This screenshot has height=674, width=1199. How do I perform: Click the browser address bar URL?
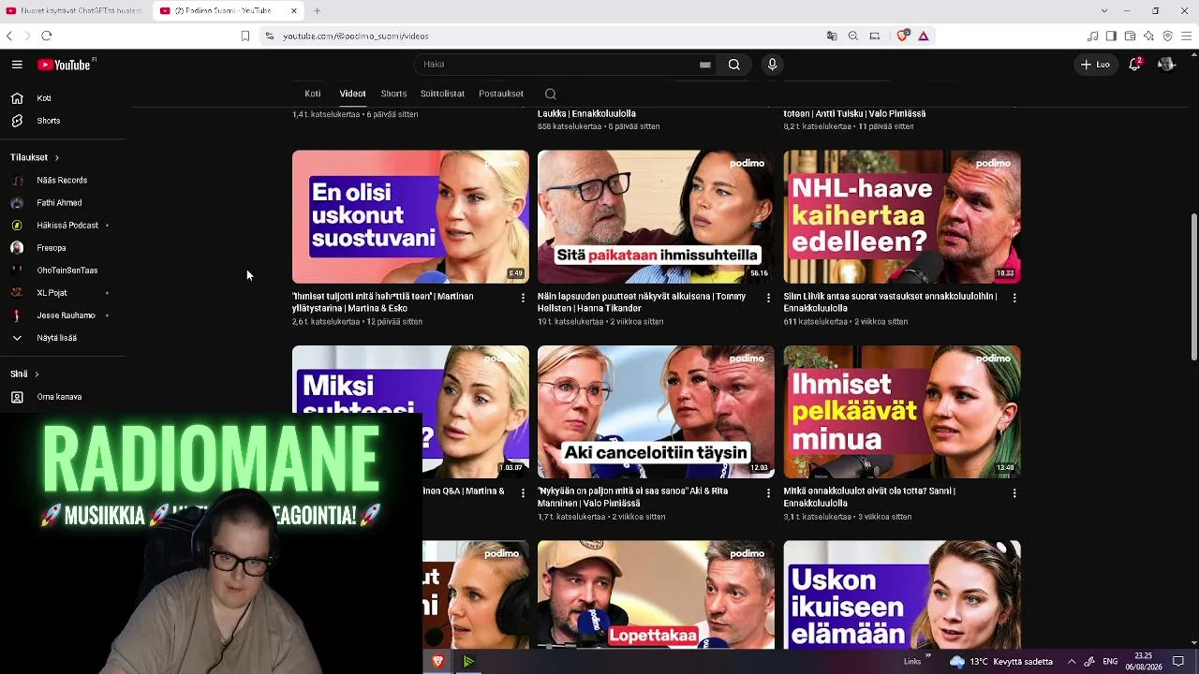tap(356, 36)
